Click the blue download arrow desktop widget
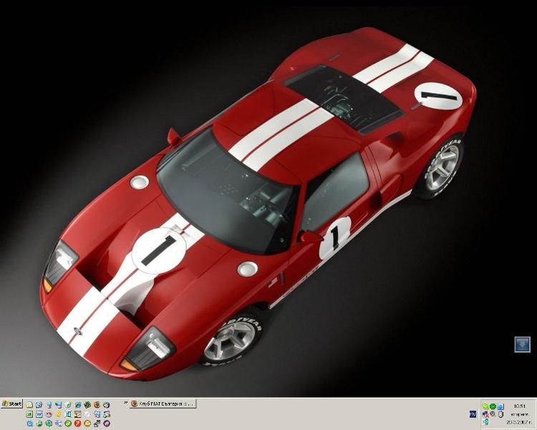 click(522, 344)
